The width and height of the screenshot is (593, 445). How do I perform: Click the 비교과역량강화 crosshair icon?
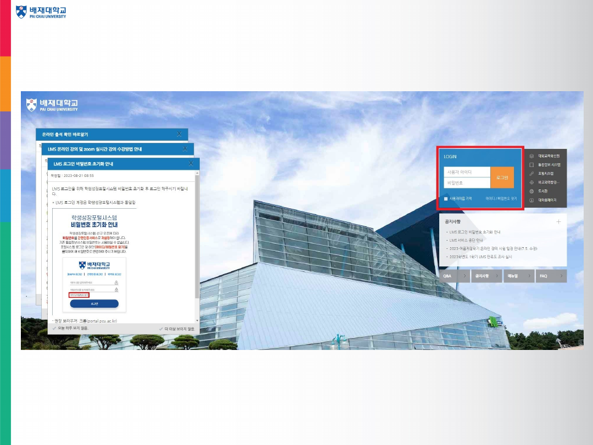[532, 182]
